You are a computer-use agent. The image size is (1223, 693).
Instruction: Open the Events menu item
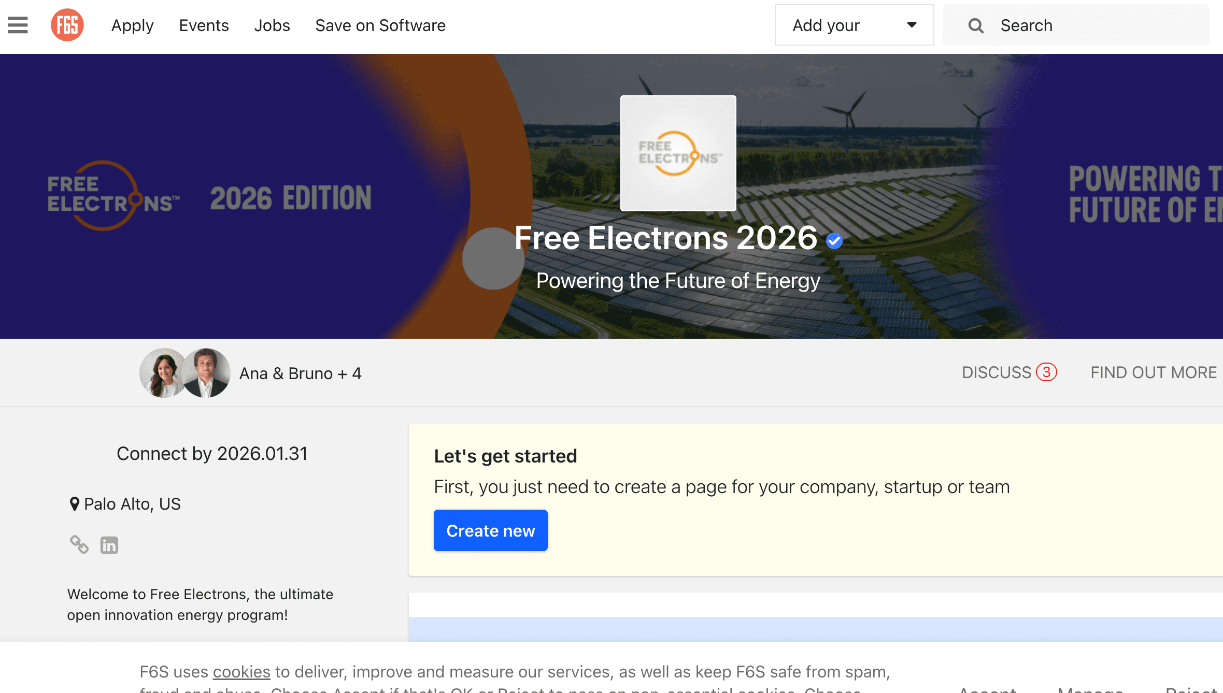204,25
